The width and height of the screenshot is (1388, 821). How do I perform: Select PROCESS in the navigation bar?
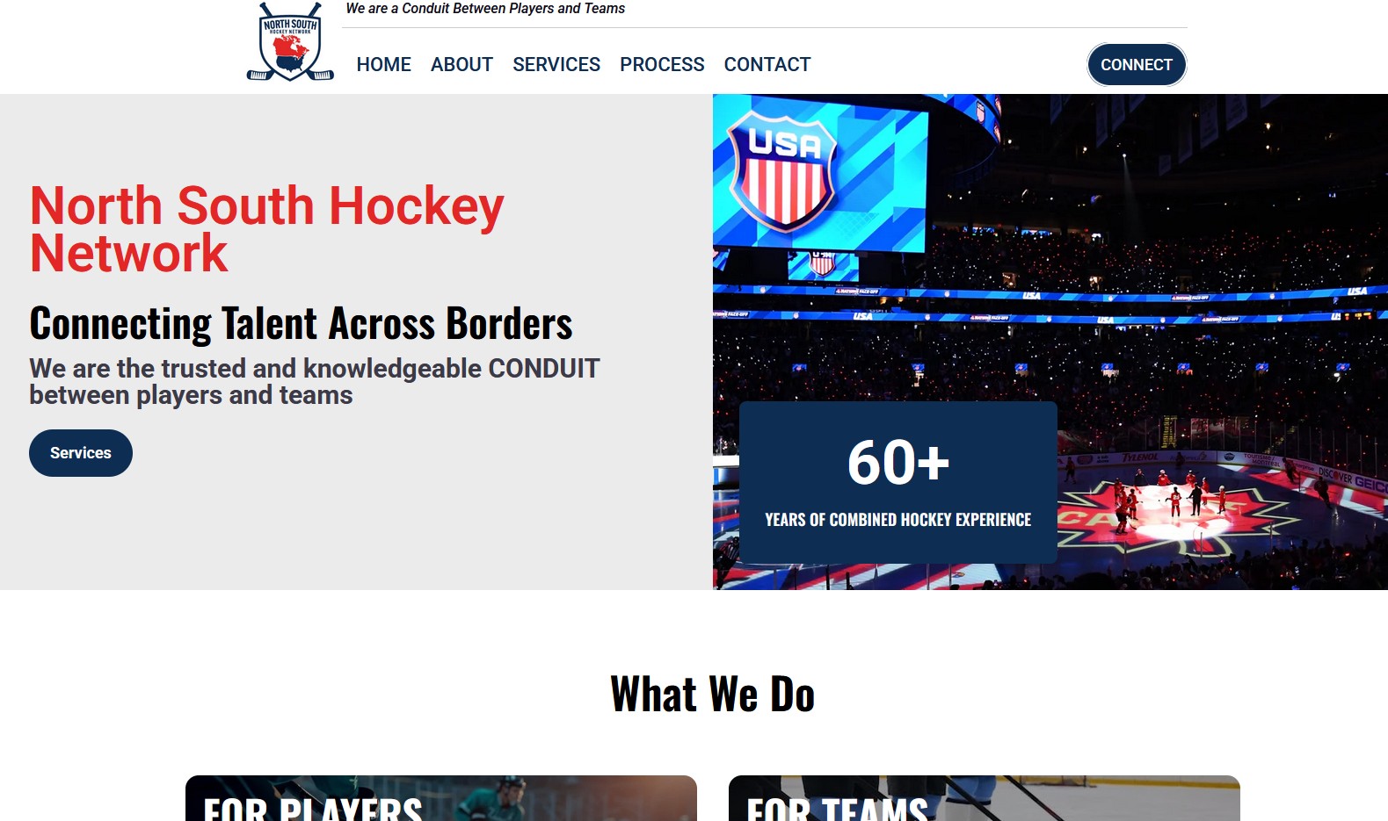tap(662, 65)
